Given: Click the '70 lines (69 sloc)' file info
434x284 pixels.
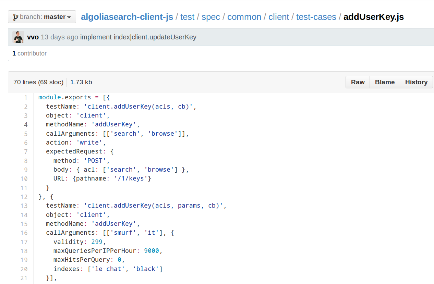Looking at the screenshot, I should coord(38,82).
